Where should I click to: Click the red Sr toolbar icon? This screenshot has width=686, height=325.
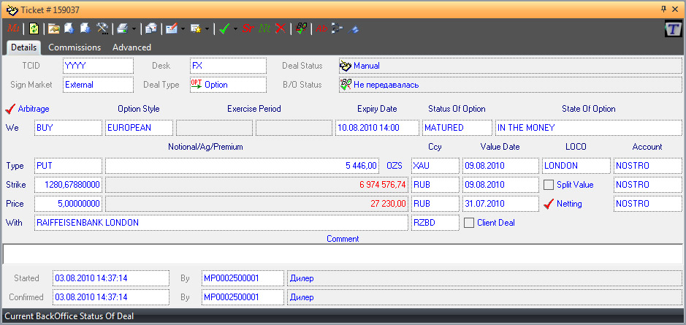tap(248, 29)
